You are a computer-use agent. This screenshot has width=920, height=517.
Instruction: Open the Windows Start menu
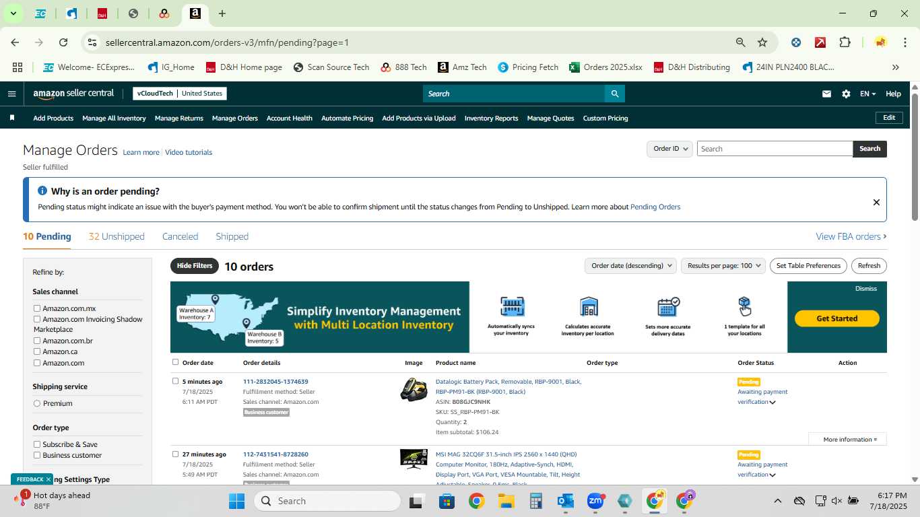click(x=237, y=501)
